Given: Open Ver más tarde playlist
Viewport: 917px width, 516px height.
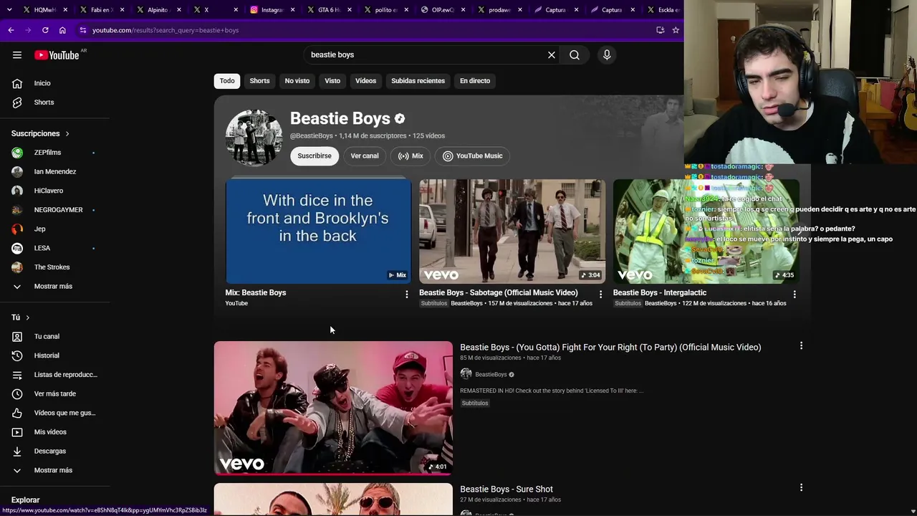Looking at the screenshot, I should (55, 393).
